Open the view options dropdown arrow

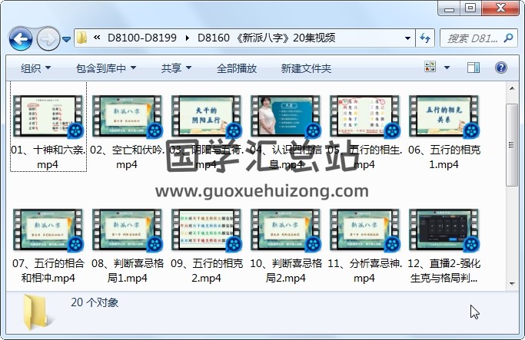tap(448, 68)
